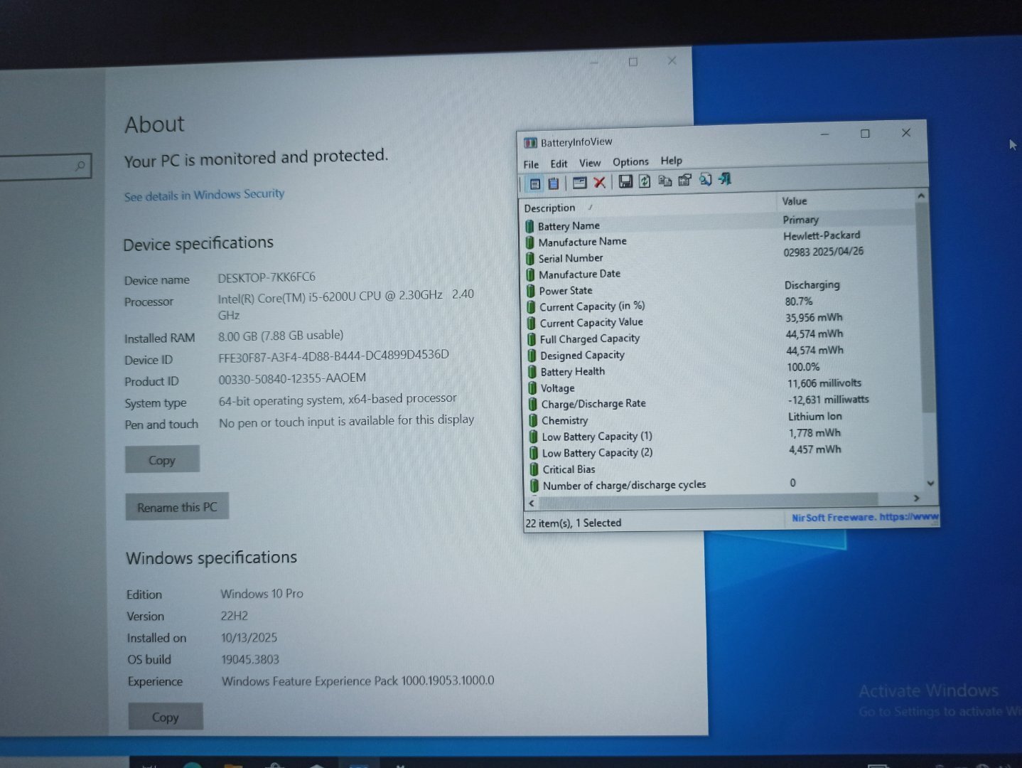Click the Product ID 00330-50840-12355-AAOEM text

292,378
